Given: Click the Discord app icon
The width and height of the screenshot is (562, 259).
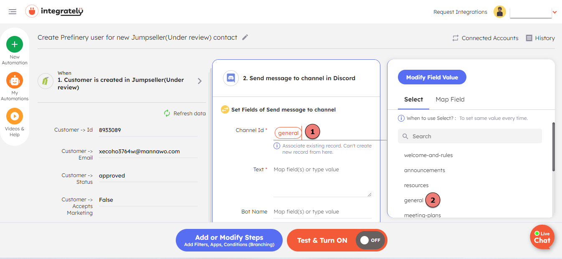Looking at the screenshot, I should pos(231,78).
